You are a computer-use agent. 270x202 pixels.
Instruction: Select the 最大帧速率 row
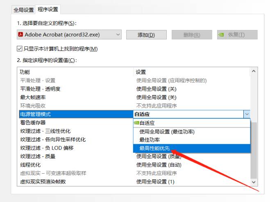coord(134,97)
